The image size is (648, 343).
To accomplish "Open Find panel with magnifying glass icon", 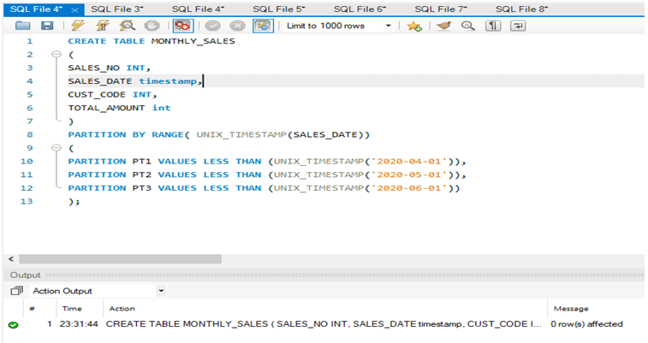I will (467, 26).
